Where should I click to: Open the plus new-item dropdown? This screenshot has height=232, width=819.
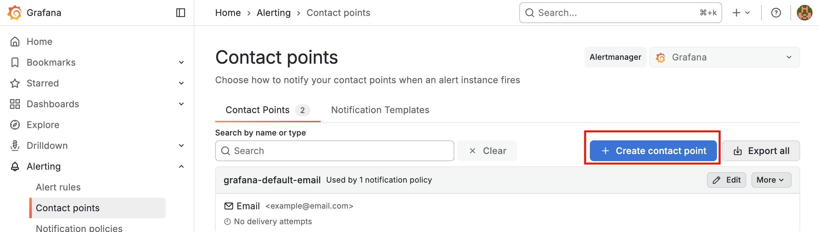coord(741,13)
